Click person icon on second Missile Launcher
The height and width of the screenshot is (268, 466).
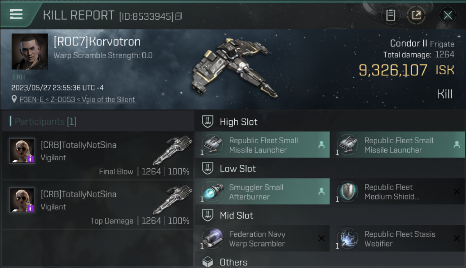457,145
